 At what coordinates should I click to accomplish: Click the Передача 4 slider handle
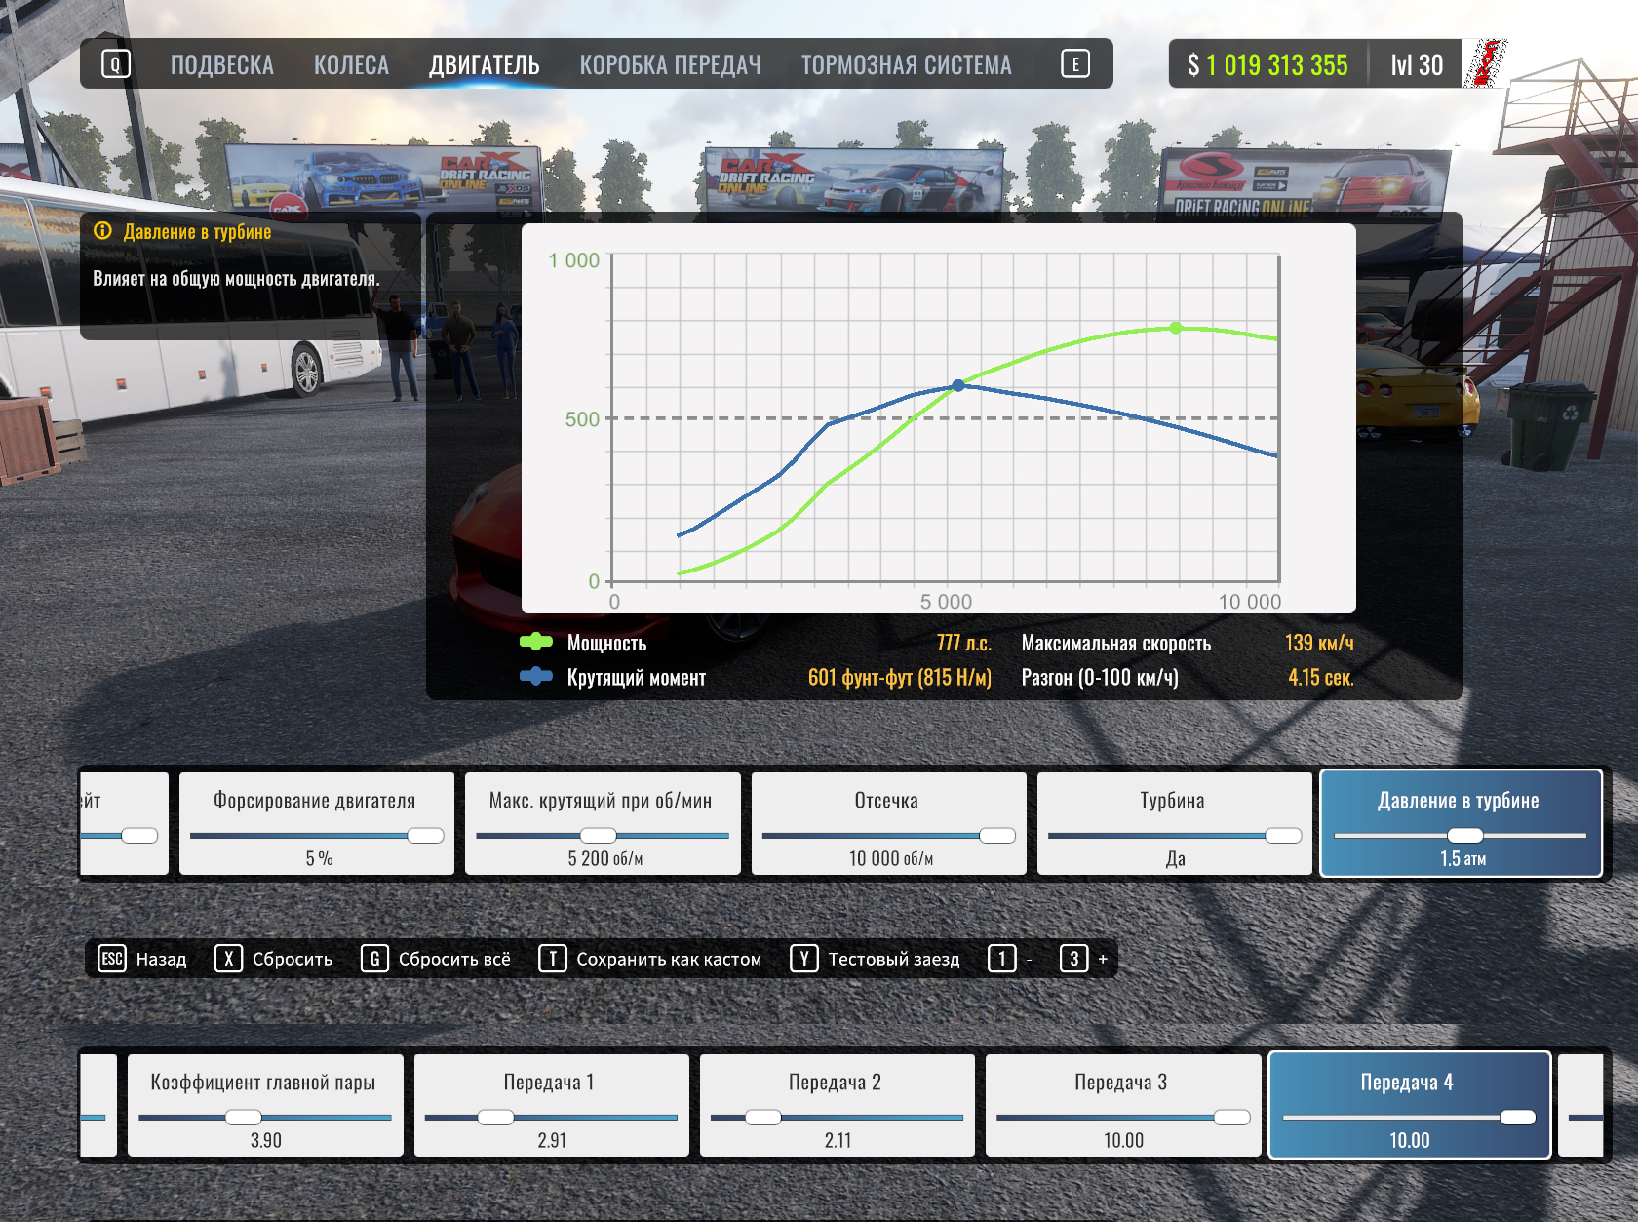1518,1118
